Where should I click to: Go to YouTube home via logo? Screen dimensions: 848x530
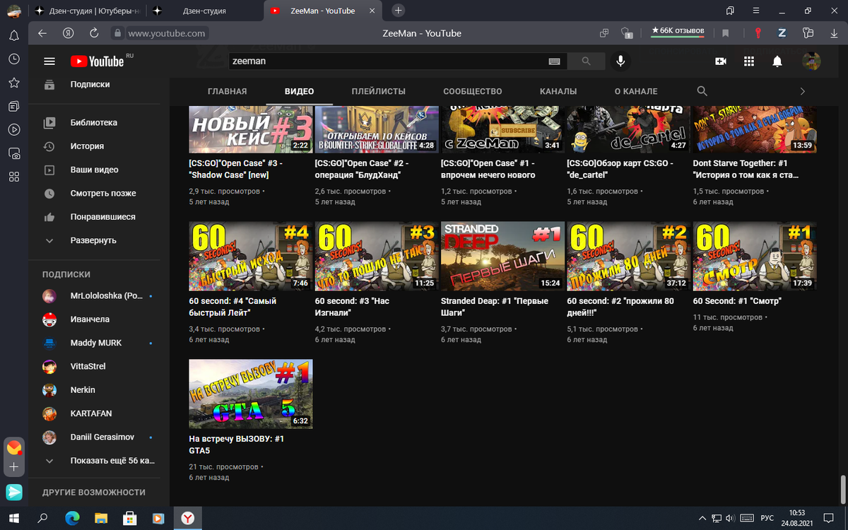(x=97, y=61)
